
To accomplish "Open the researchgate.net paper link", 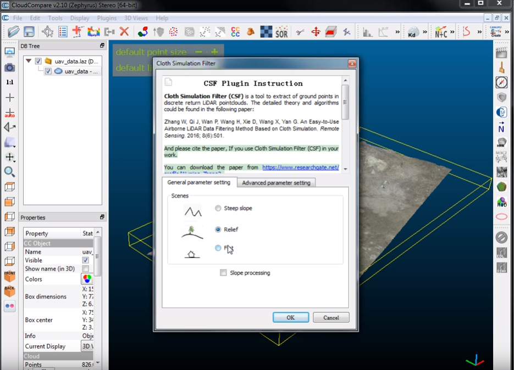I will point(301,167).
